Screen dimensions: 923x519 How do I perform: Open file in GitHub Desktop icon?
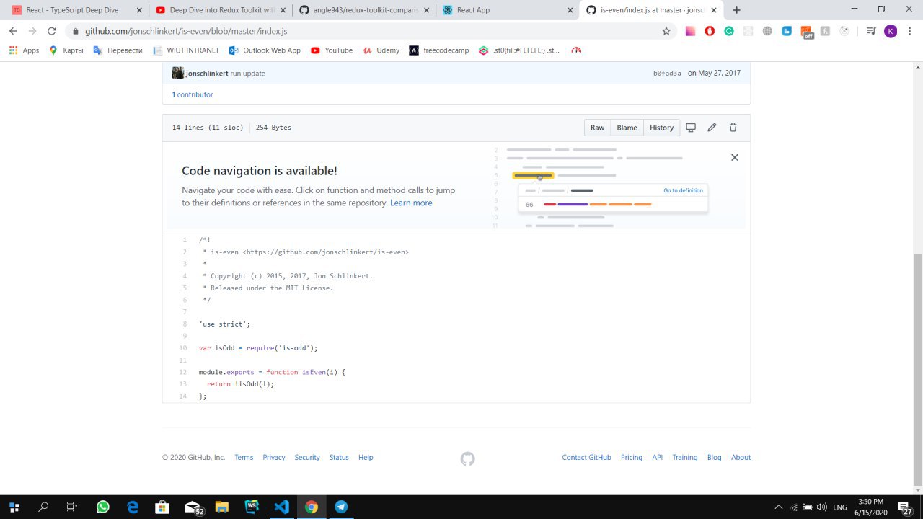tap(690, 128)
